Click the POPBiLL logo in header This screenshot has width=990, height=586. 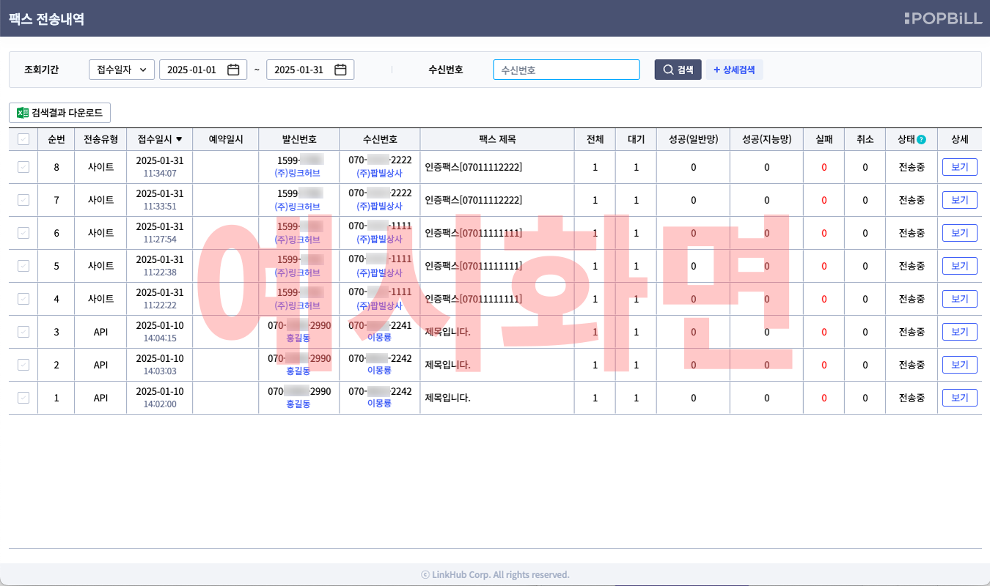click(942, 18)
